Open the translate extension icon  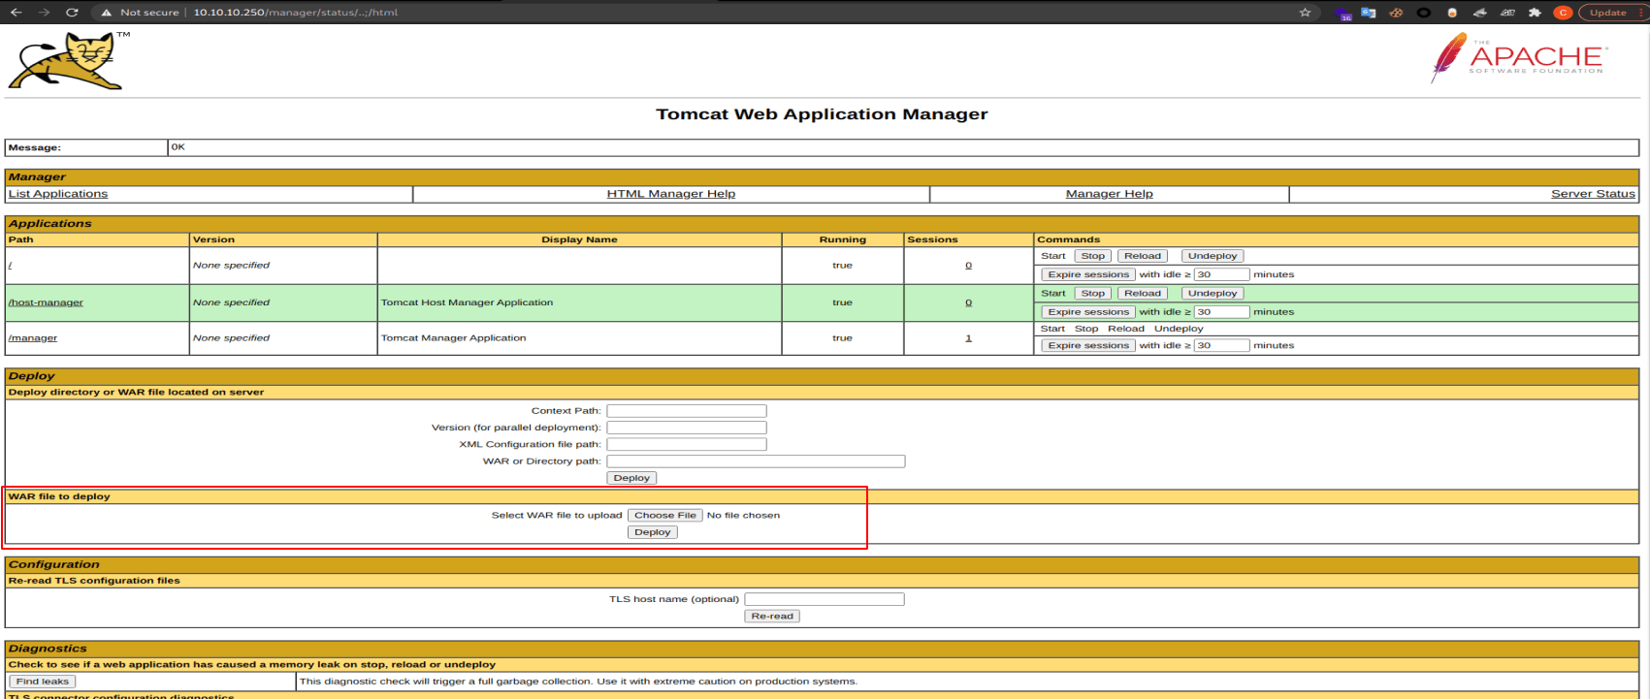pos(1369,13)
